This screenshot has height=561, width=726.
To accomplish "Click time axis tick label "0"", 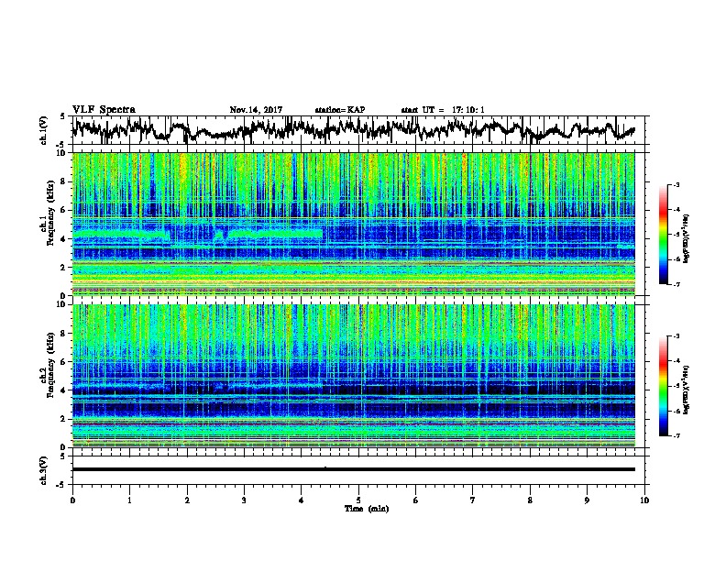I will (x=72, y=500).
